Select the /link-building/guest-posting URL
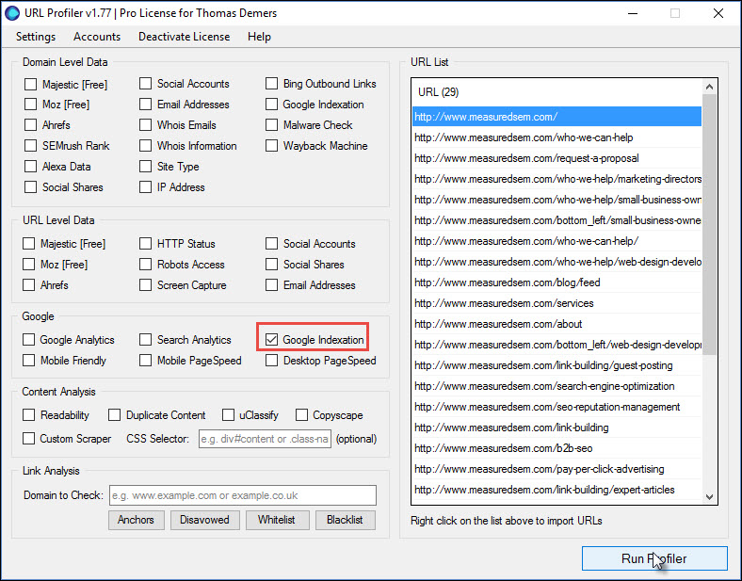The height and width of the screenshot is (581, 742). (x=556, y=365)
